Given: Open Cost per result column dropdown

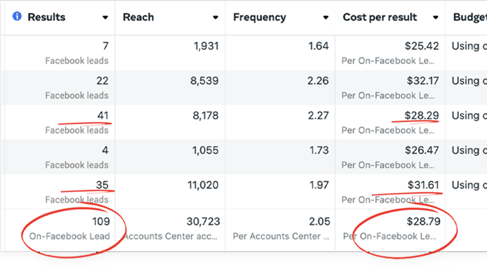Looking at the screenshot, I should pos(435,18).
